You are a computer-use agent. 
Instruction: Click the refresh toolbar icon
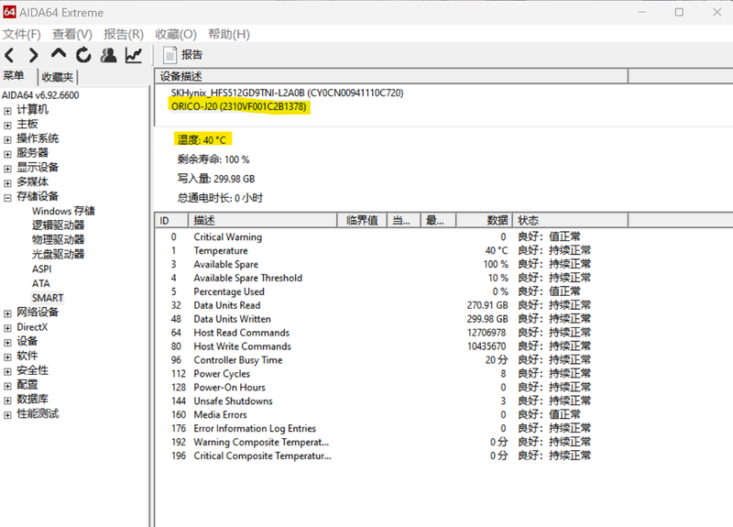click(83, 55)
